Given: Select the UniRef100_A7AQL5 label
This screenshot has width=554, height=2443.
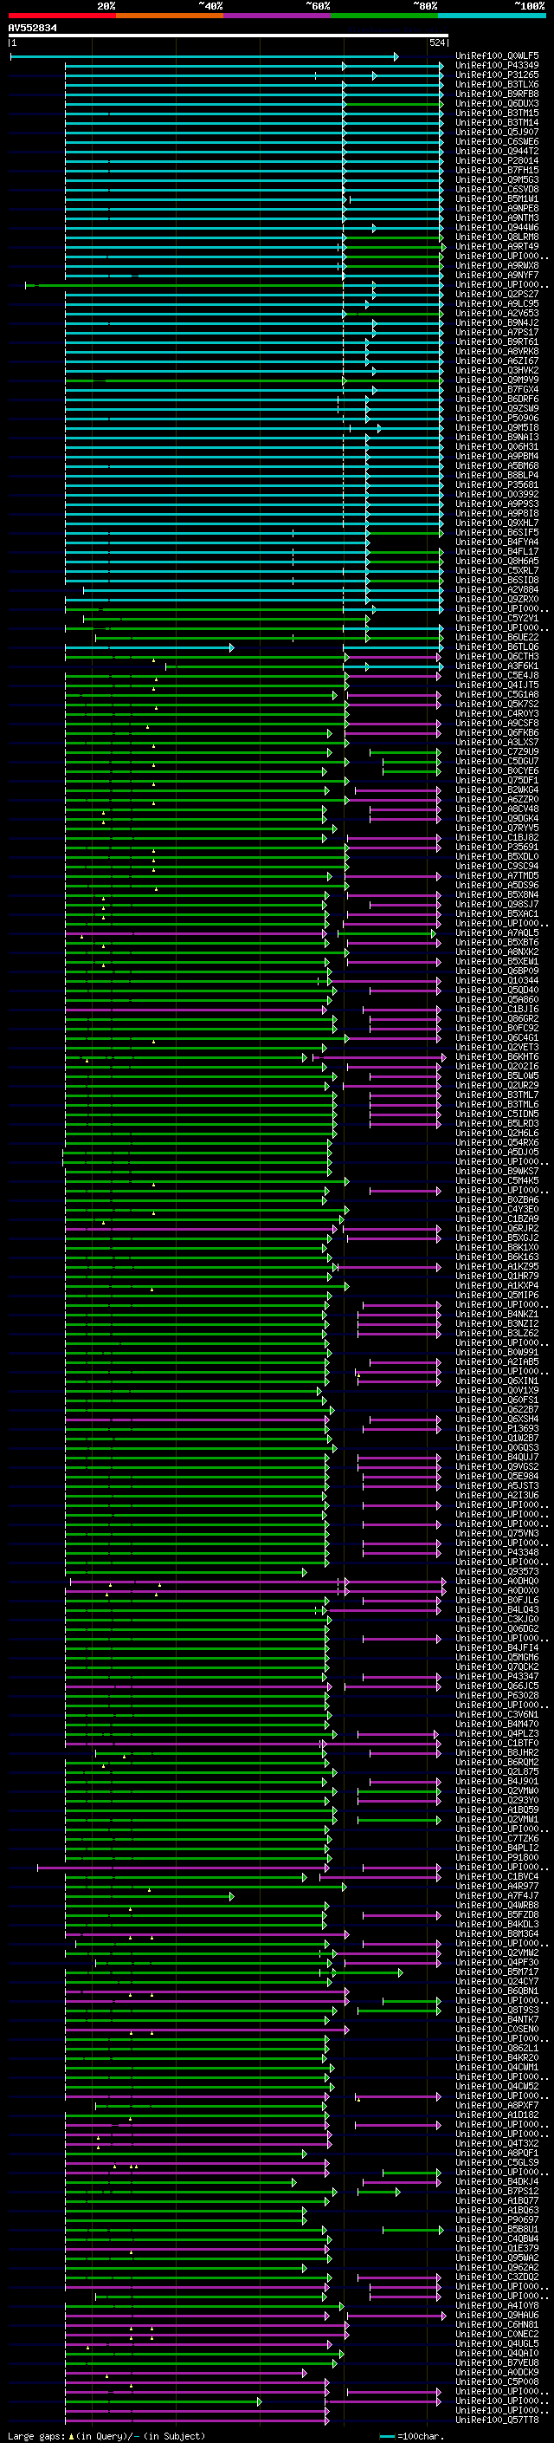Looking at the screenshot, I should (x=497, y=933).
